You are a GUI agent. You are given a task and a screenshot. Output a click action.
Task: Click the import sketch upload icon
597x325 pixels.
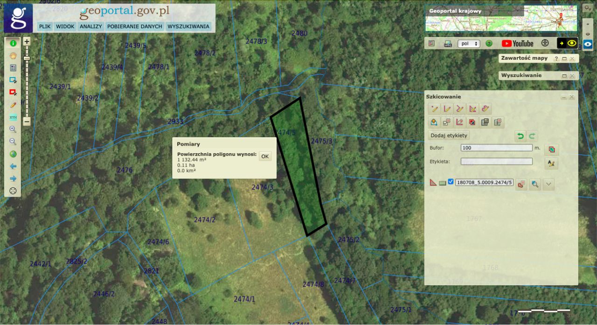click(434, 122)
